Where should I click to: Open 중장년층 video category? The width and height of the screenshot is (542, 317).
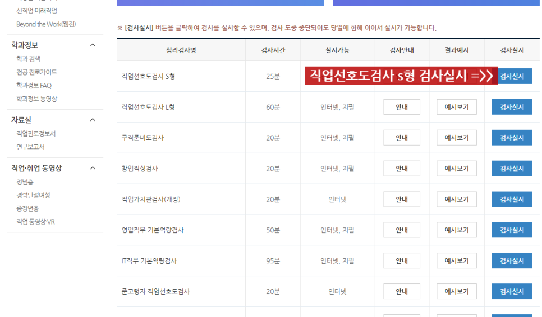click(27, 208)
